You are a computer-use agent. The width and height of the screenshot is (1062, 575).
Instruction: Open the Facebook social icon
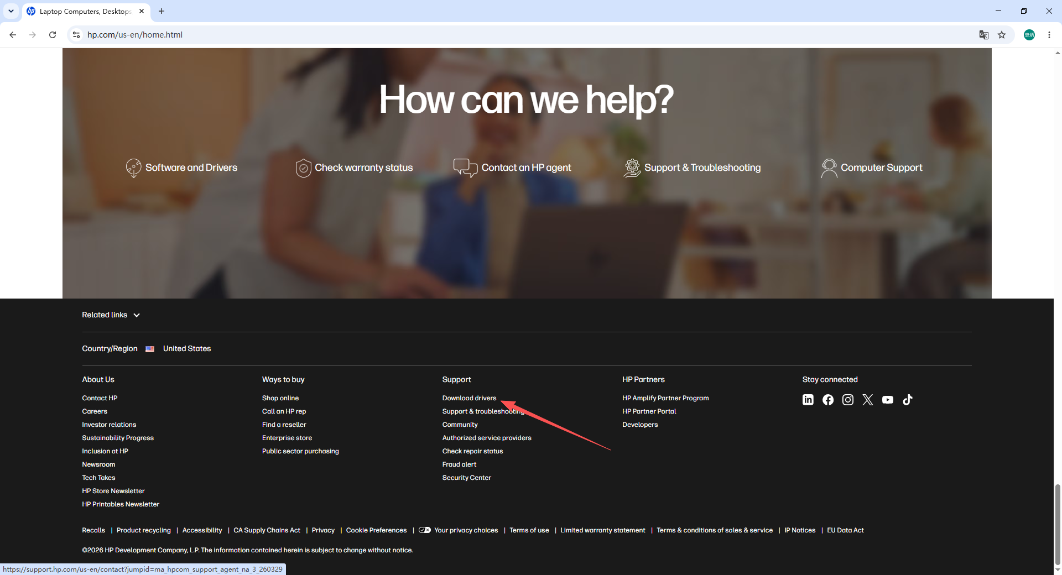coord(827,400)
